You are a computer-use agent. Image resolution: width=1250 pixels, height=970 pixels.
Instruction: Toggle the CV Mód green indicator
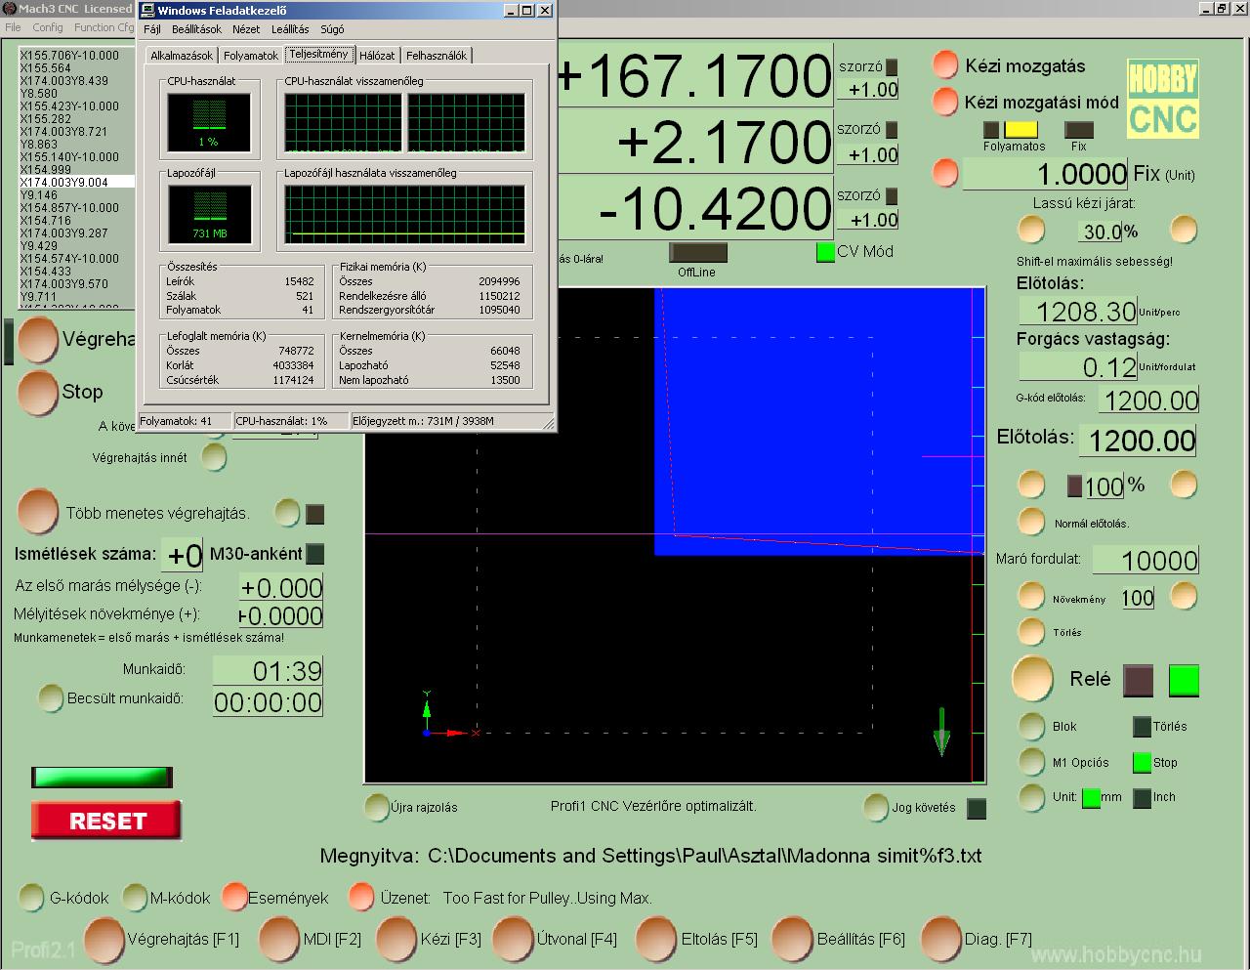[825, 252]
